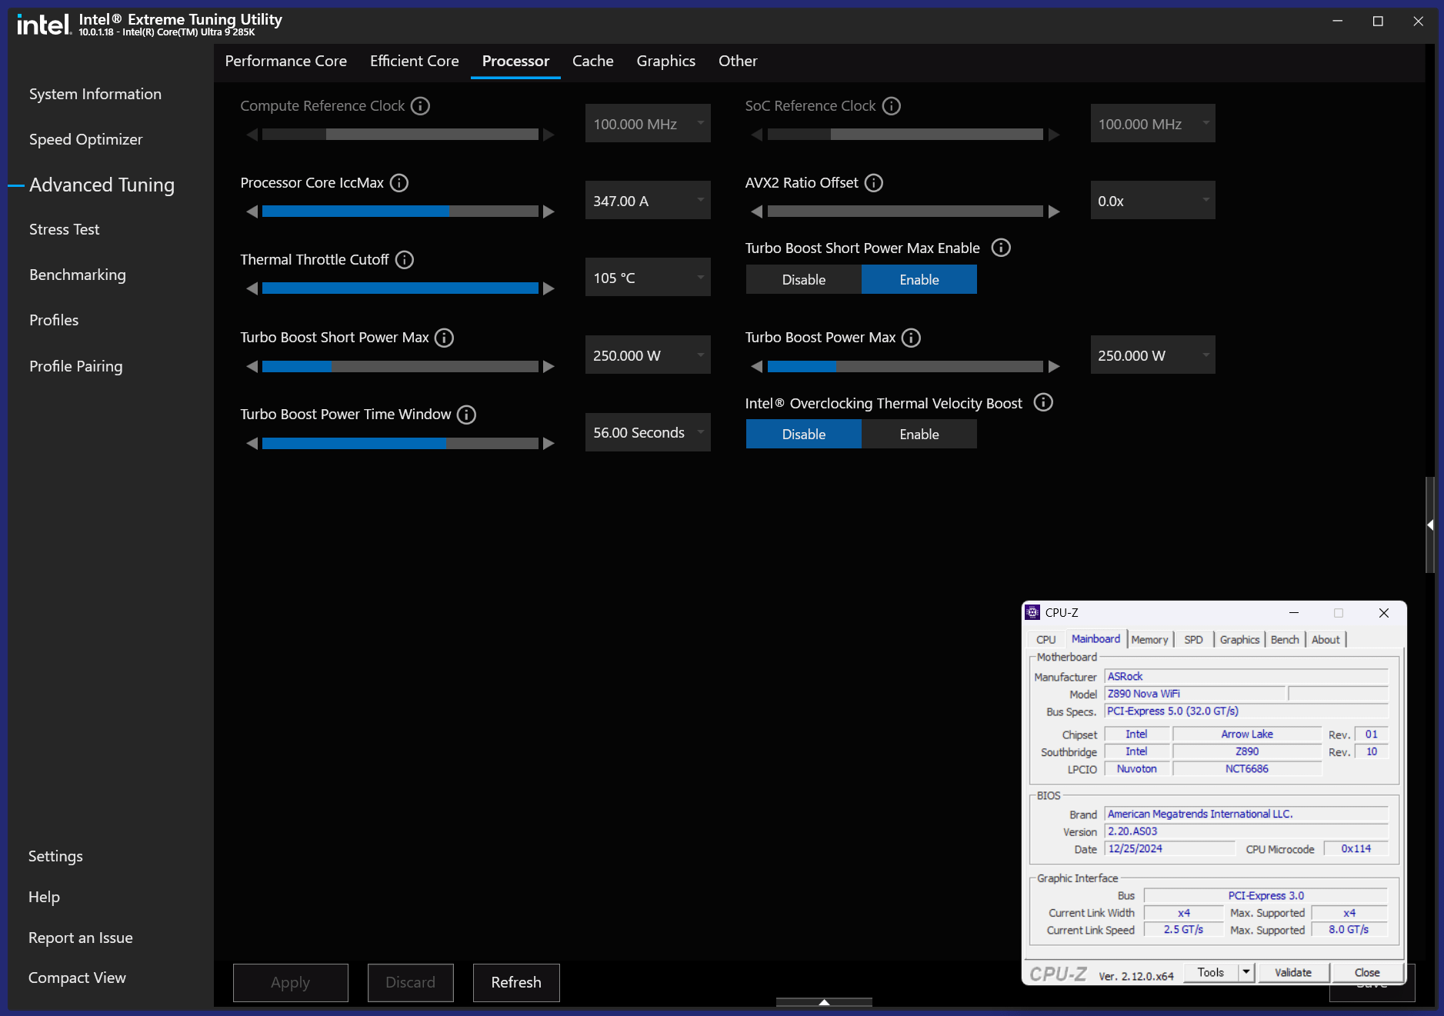Image resolution: width=1444 pixels, height=1016 pixels.
Task: Enable Overclocking Thermal Velocity Boost
Action: [x=919, y=434]
